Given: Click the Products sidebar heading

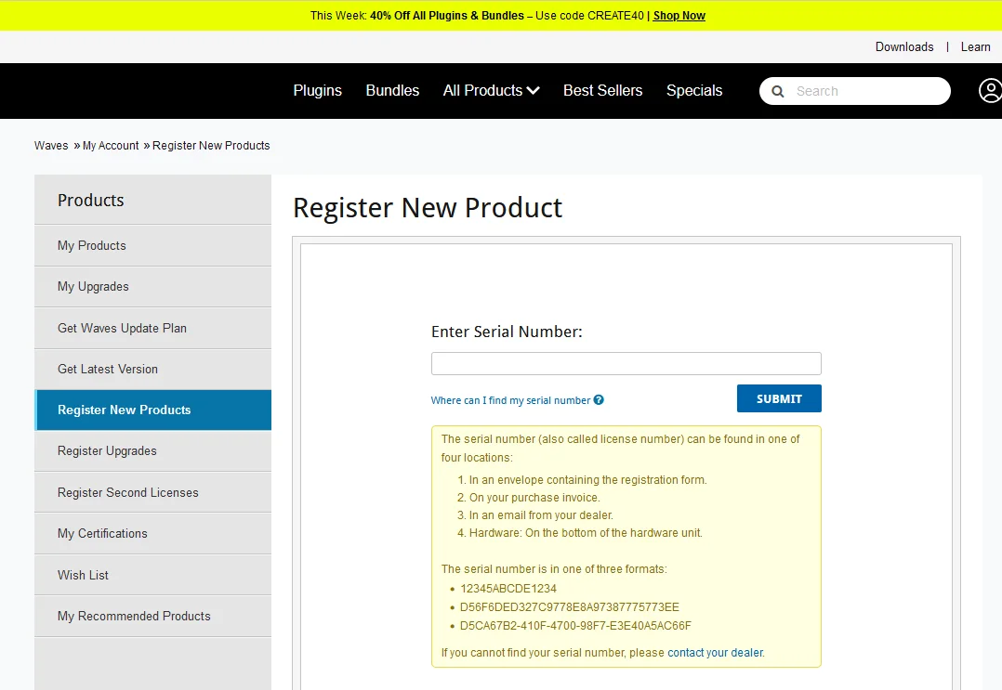Looking at the screenshot, I should pyautogui.click(x=91, y=201).
